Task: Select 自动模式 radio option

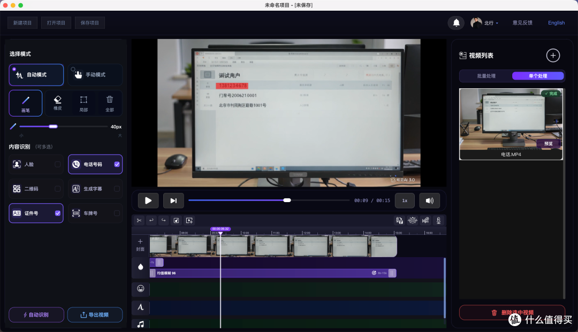Action: (36, 75)
